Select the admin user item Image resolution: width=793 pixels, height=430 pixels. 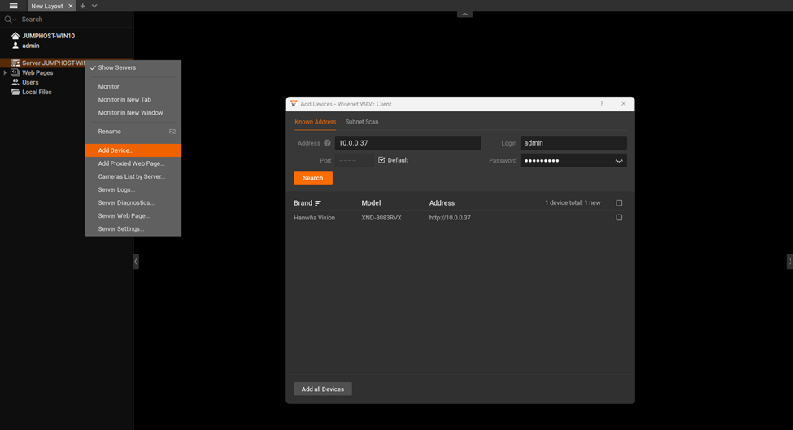30,46
